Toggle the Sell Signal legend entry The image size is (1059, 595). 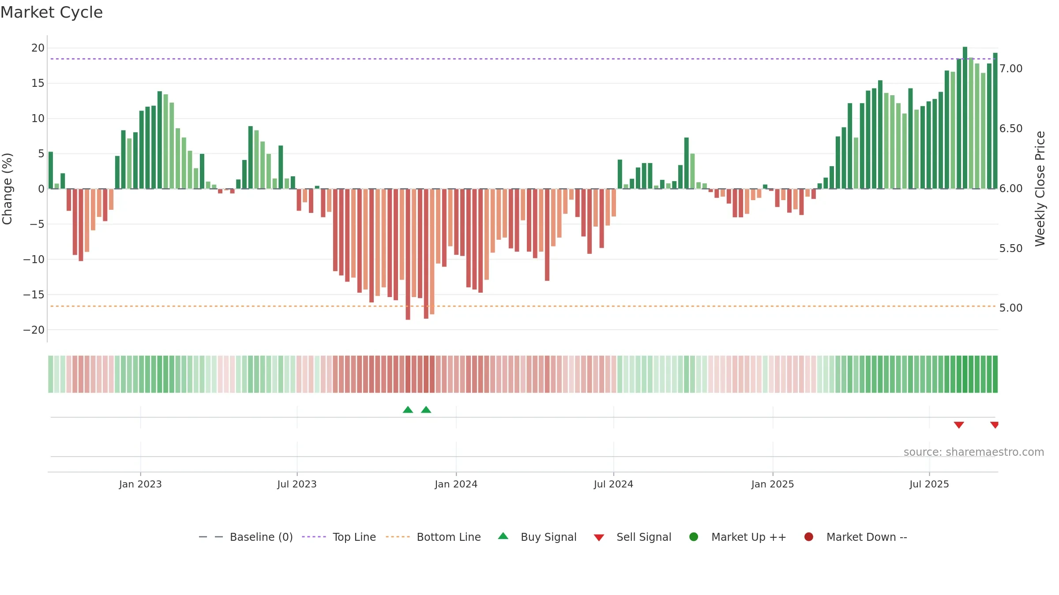632,537
